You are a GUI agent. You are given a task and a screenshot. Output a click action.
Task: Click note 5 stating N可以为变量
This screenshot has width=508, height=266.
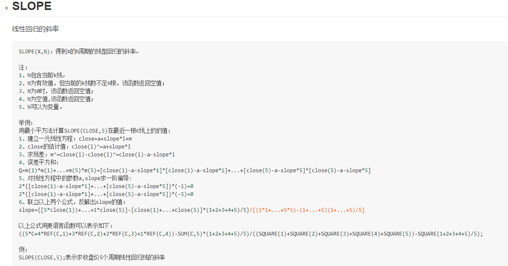[x=41, y=107]
